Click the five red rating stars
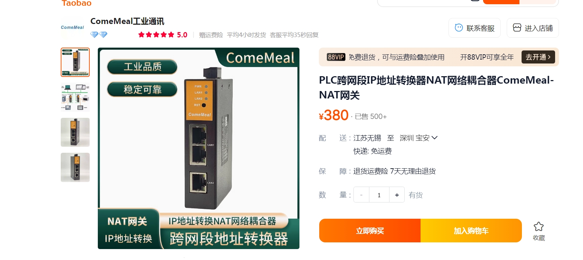583x260 pixels. [156, 35]
